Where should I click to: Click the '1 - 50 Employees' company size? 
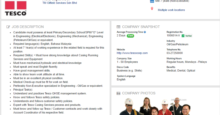click(127, 62)
